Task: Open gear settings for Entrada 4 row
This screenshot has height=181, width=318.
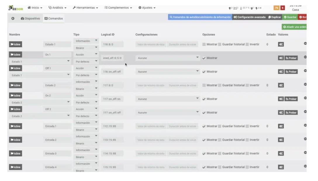Action: [281, 167]
